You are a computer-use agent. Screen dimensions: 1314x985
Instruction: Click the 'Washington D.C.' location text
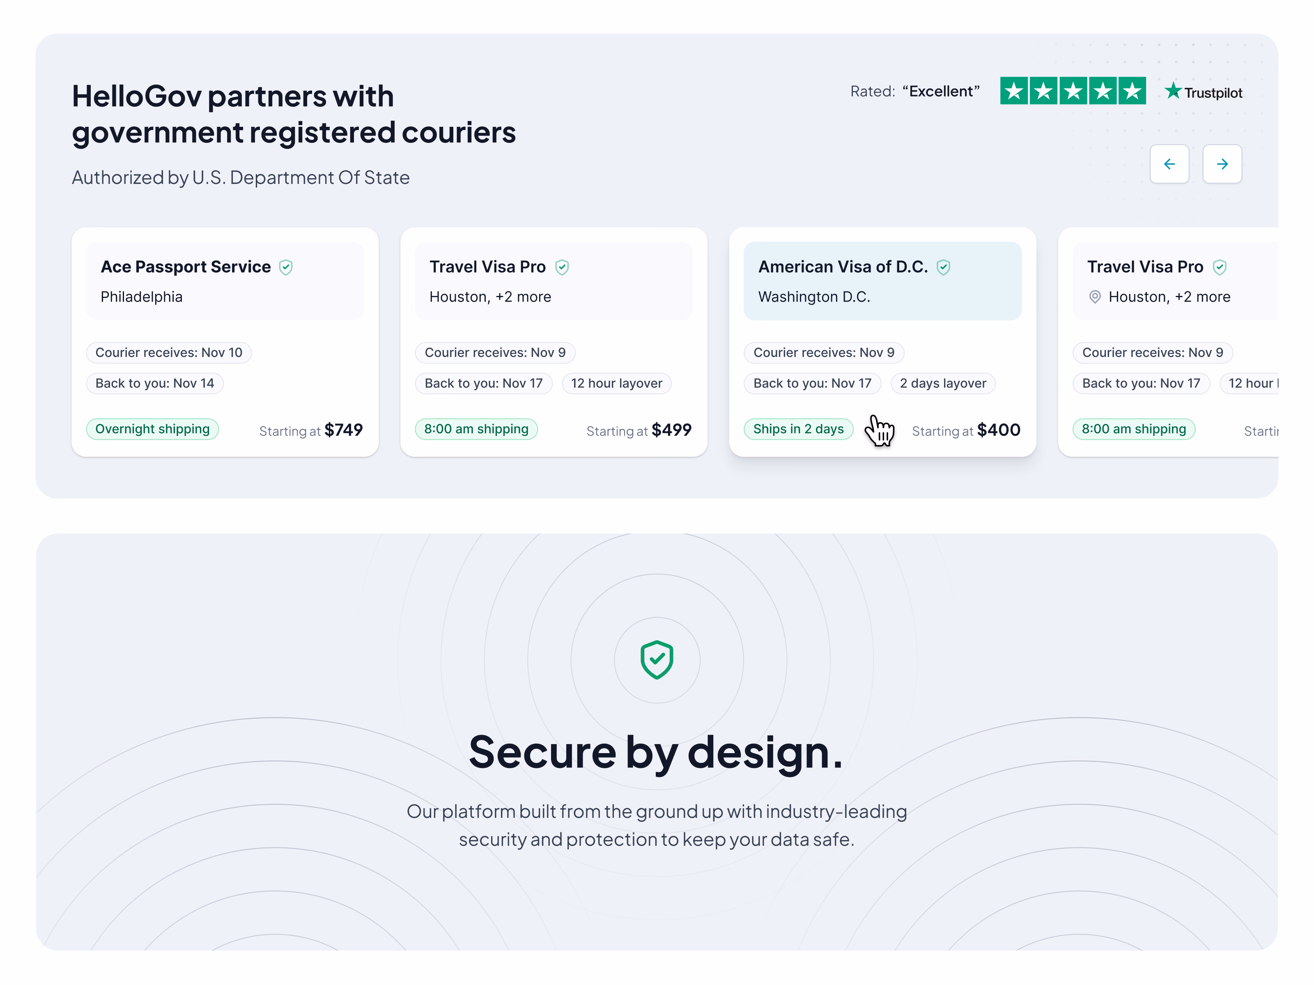point(814,297)
